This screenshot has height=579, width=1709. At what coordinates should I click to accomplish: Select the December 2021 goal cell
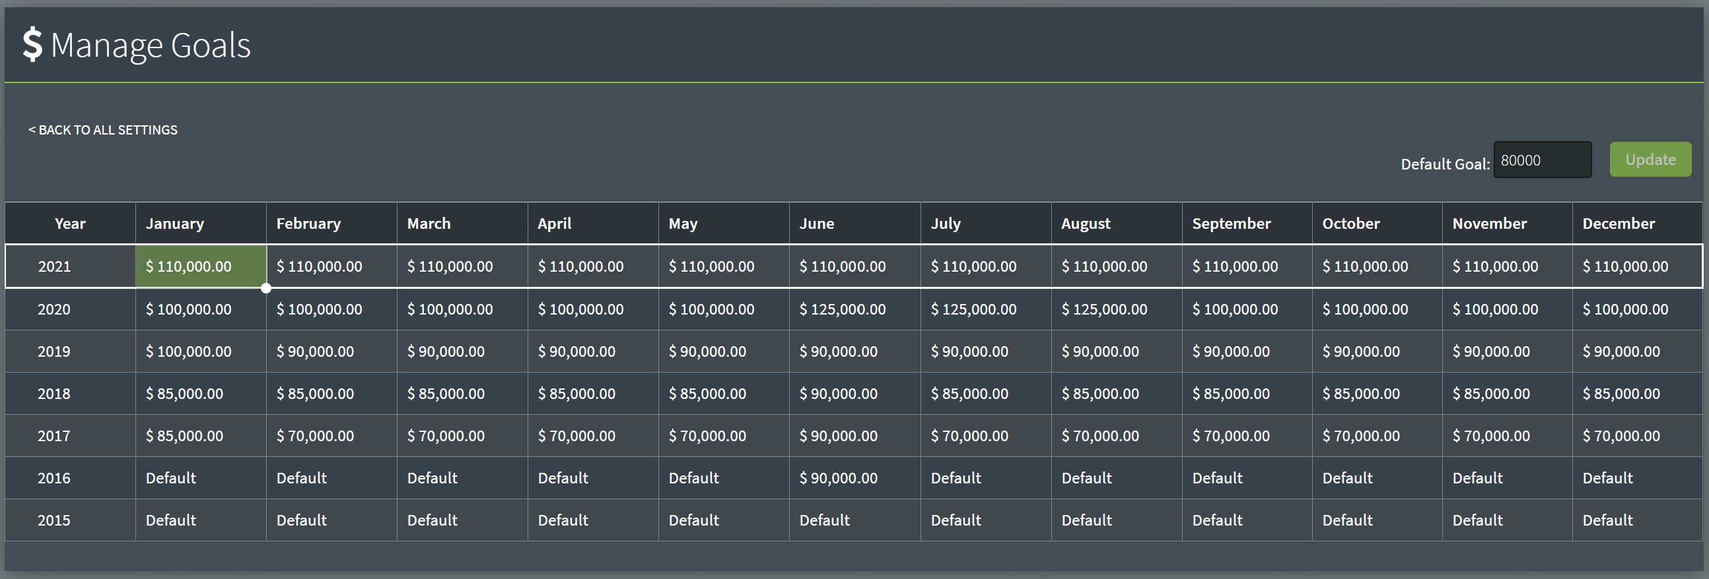pyautogui.click(x=1625, y=266)
